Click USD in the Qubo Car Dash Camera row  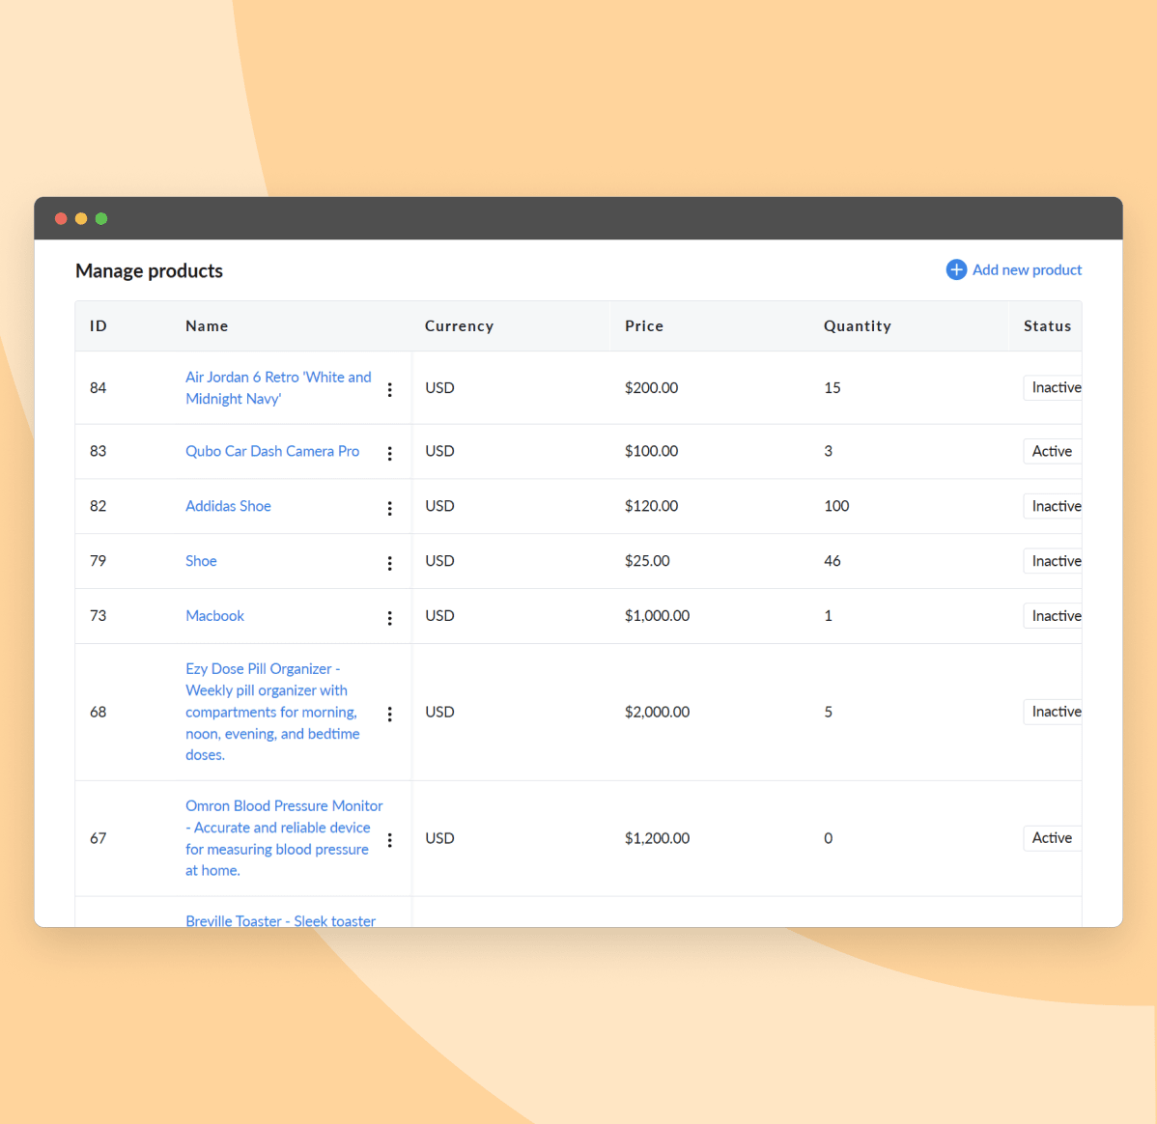(x=439, y=451)
